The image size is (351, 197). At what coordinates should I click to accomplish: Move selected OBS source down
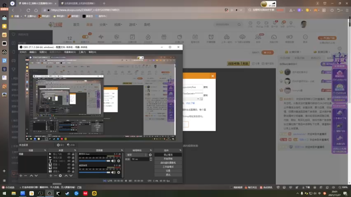click(x=71, y=176)
